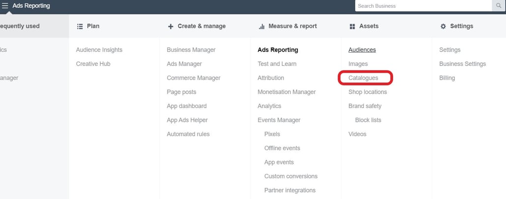Screen dimensions: 506x199
Task: Open Brand safety
Action: click(x=365, y=106)
